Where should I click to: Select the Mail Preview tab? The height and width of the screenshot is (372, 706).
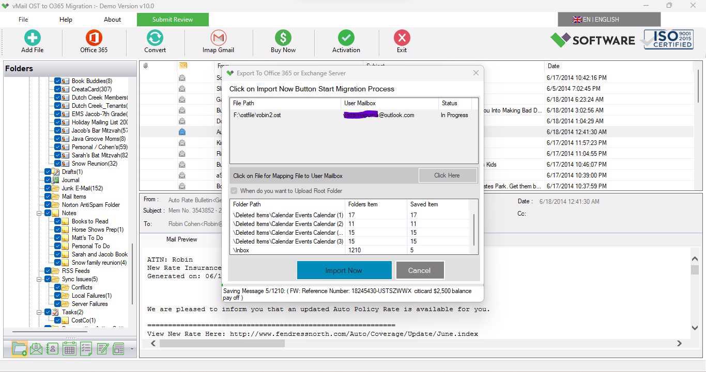(x=181, y=239)
